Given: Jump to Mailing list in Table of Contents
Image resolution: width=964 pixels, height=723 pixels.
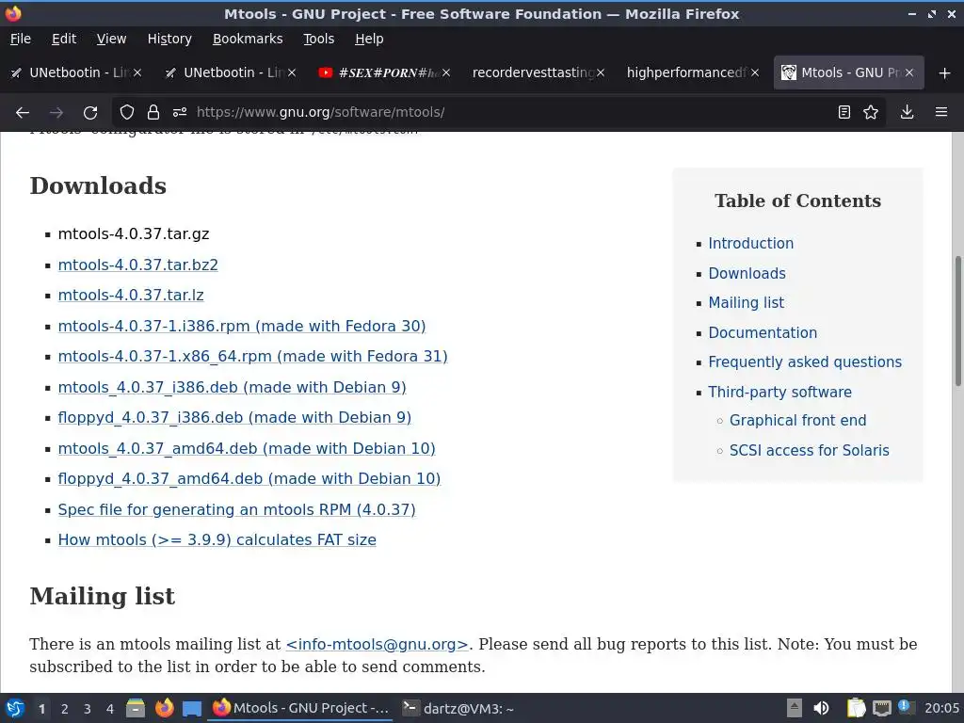Looking at the screenshot, I should pyautogui.click(x=747, y=302).
